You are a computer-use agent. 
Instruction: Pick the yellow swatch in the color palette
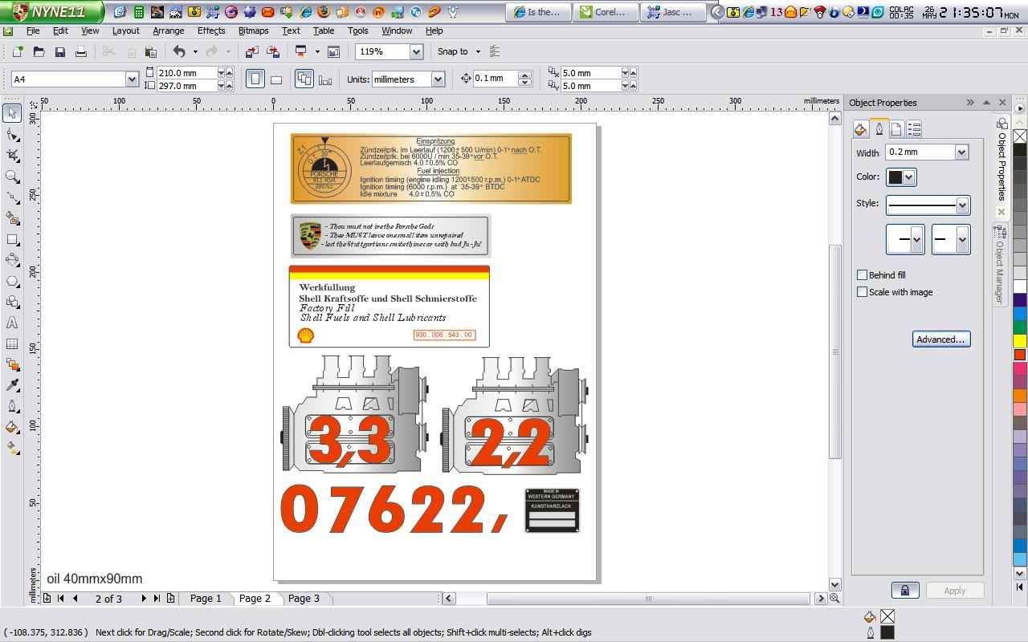click(1019, 341)
